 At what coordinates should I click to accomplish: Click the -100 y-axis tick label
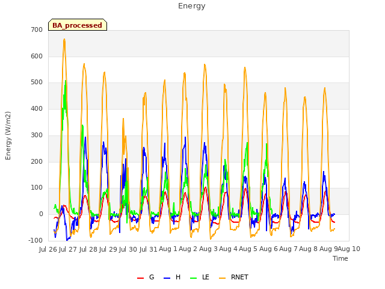(x=36, y=241)
